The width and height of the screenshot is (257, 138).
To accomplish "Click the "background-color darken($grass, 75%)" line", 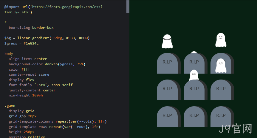I will 47,64.
